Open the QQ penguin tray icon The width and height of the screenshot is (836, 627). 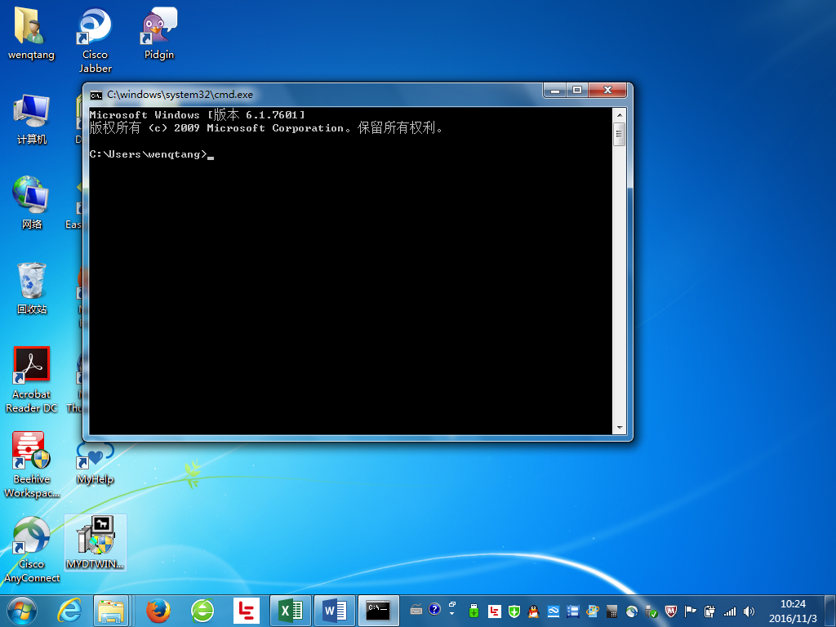tap(533, 611)
